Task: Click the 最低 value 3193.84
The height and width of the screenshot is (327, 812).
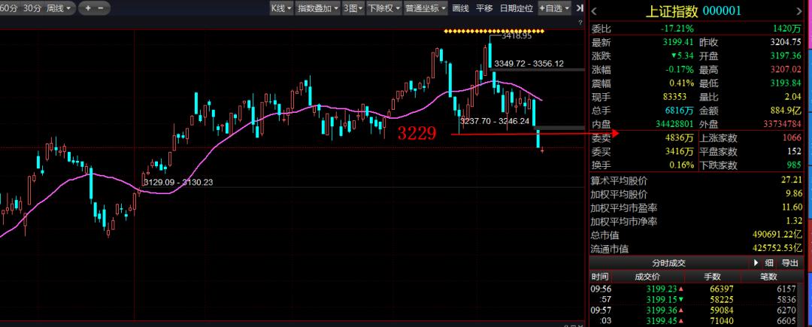Action: pyautogui.click(x=785, y=83)
